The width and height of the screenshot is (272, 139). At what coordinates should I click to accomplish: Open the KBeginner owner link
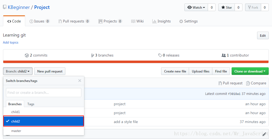click(x=19, y=7)
